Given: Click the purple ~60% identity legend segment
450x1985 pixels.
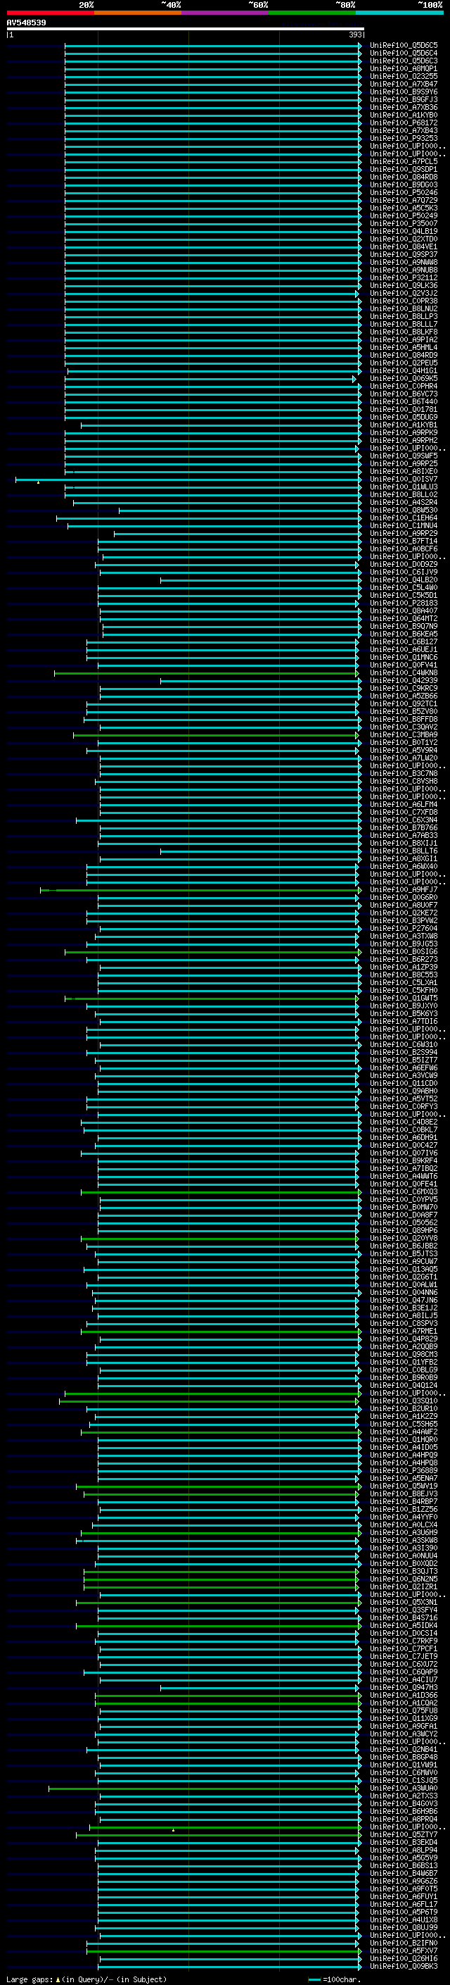Looking at the screenshot, I should tap(224, 13).
